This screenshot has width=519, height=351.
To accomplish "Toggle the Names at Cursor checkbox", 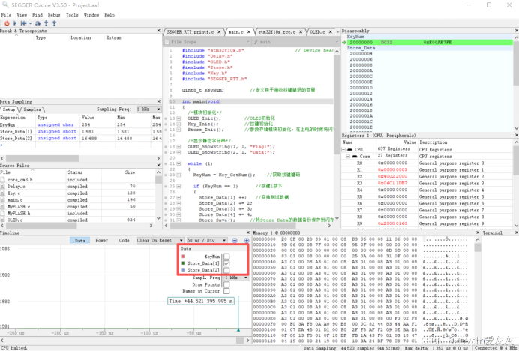I will point(226,291).
